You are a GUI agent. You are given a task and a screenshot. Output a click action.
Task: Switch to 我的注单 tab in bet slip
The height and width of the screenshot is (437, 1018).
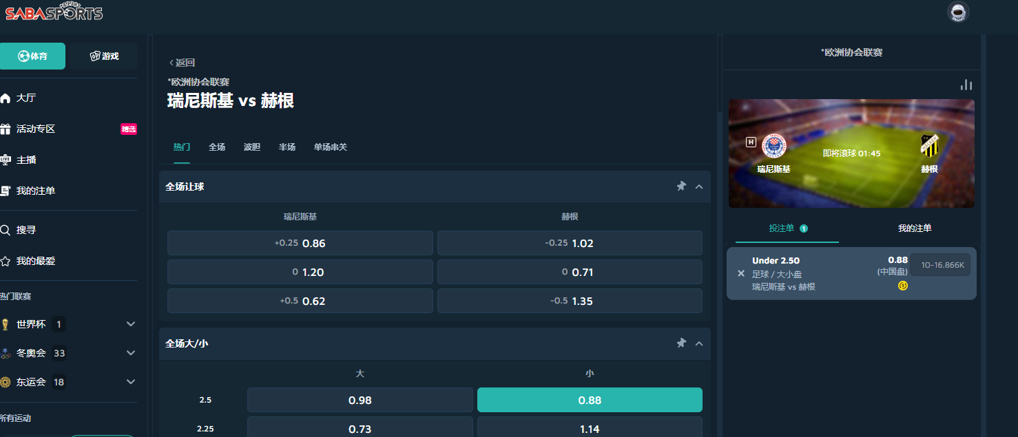914,228
